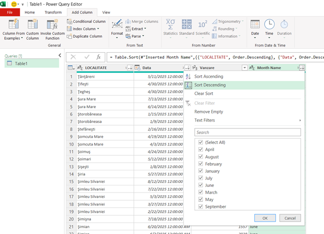Viewport: 324px width, 234px height.
Task: Click the Month Name text type icon
Action: (x=252, y=68)
